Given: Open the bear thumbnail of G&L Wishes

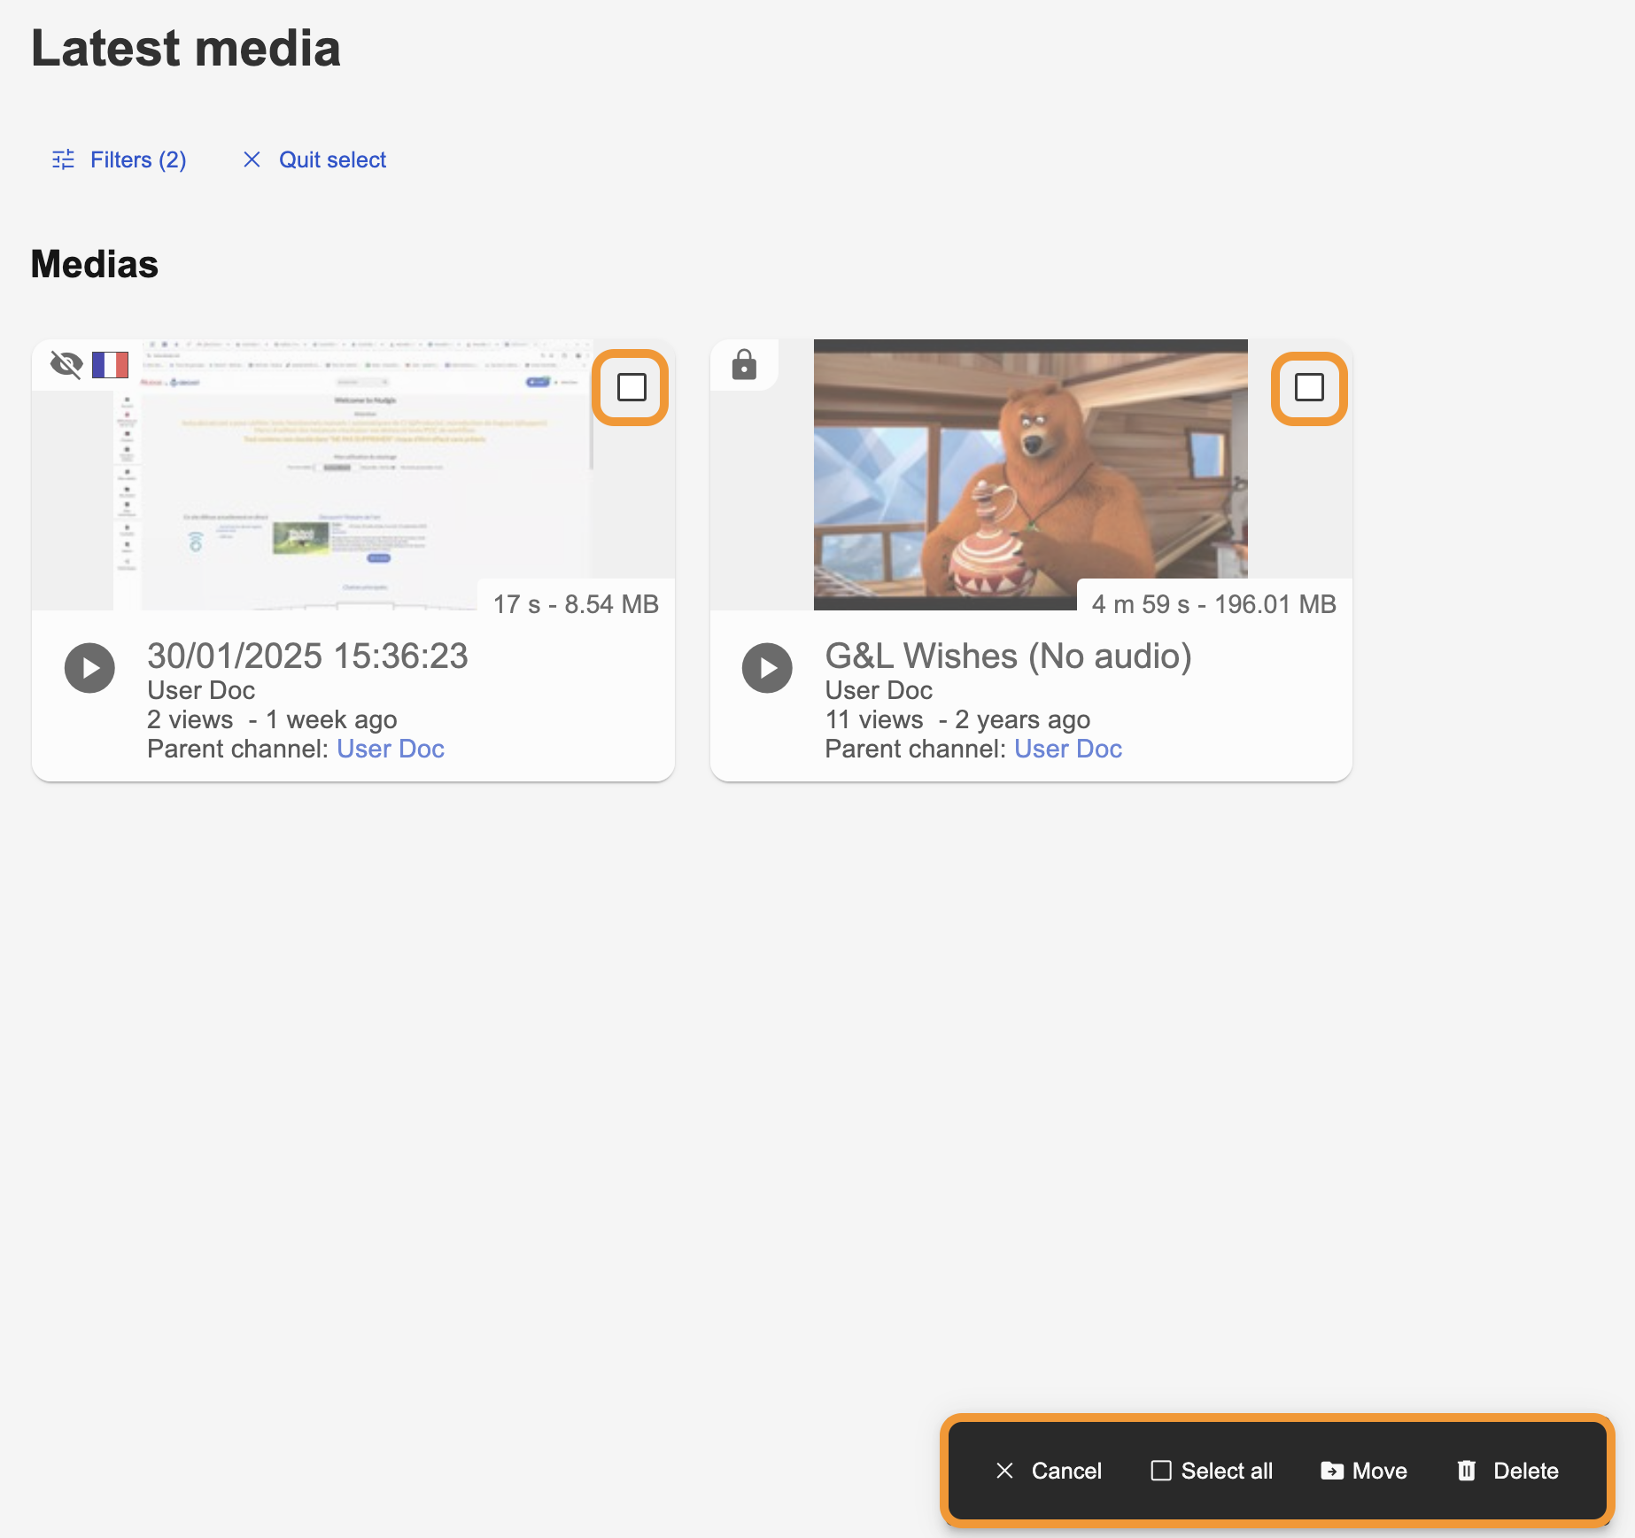Looking at the screenshot, I should coord(1031,475).
